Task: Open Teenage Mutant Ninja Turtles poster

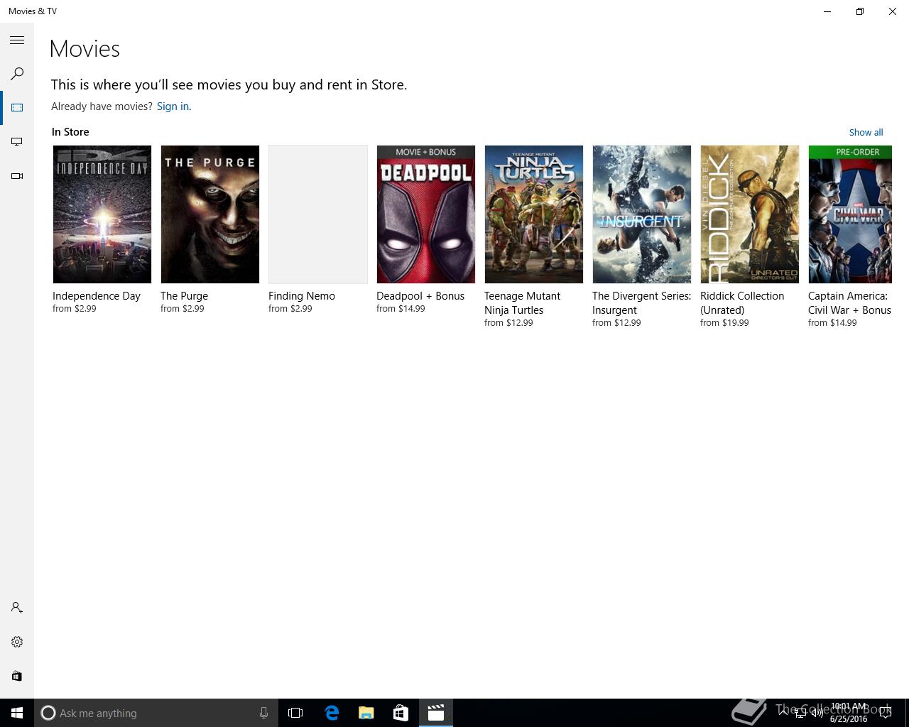Action: coord(534,214)
